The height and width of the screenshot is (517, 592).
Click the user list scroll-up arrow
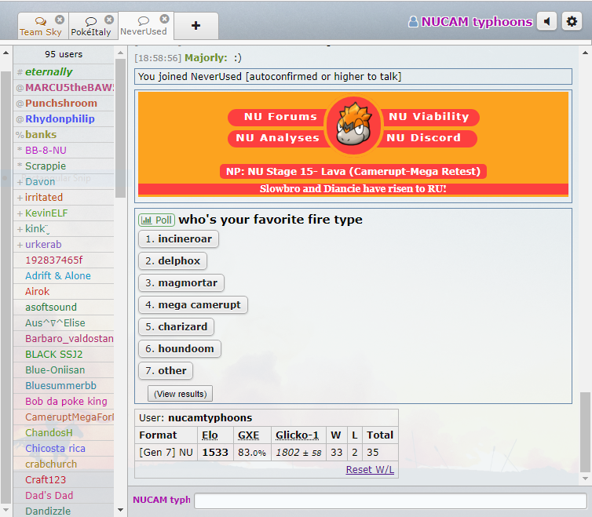[120, 53]
